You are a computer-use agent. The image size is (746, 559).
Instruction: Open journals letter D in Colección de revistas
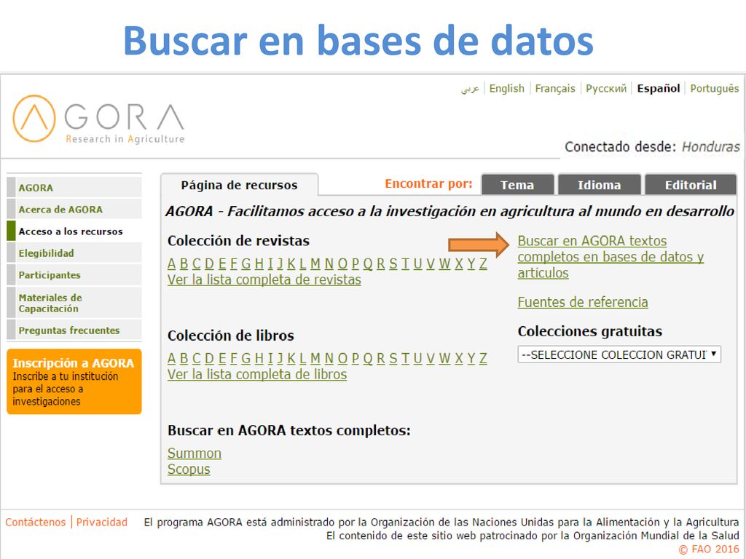[x=209, y=263]
